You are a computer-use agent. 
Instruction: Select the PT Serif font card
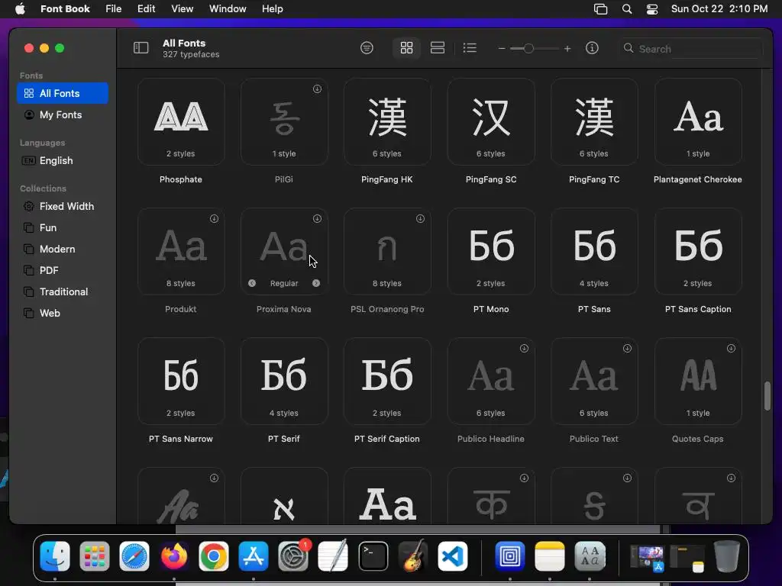click(284, 382)
